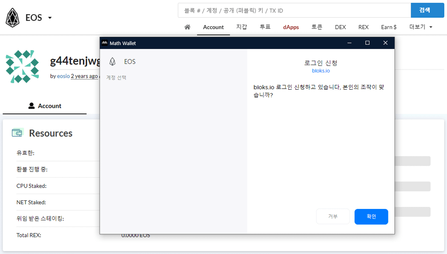Open the 지갑 menu item

coord(242,27)
